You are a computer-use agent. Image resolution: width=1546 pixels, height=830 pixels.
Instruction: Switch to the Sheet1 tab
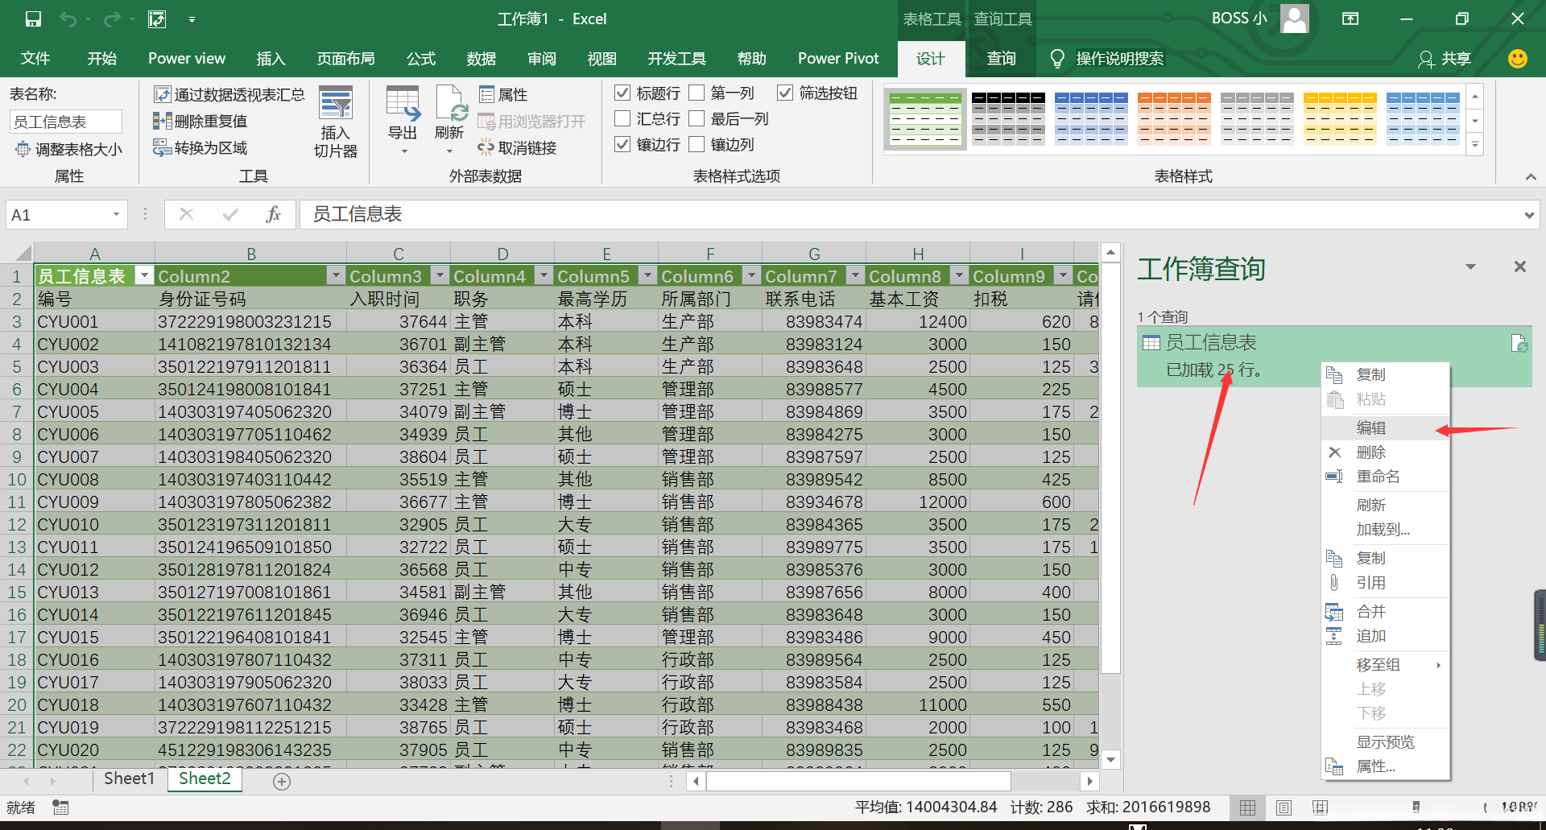[128, 778]
